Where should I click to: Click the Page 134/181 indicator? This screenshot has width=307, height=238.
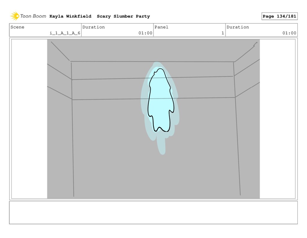[279, 16]
